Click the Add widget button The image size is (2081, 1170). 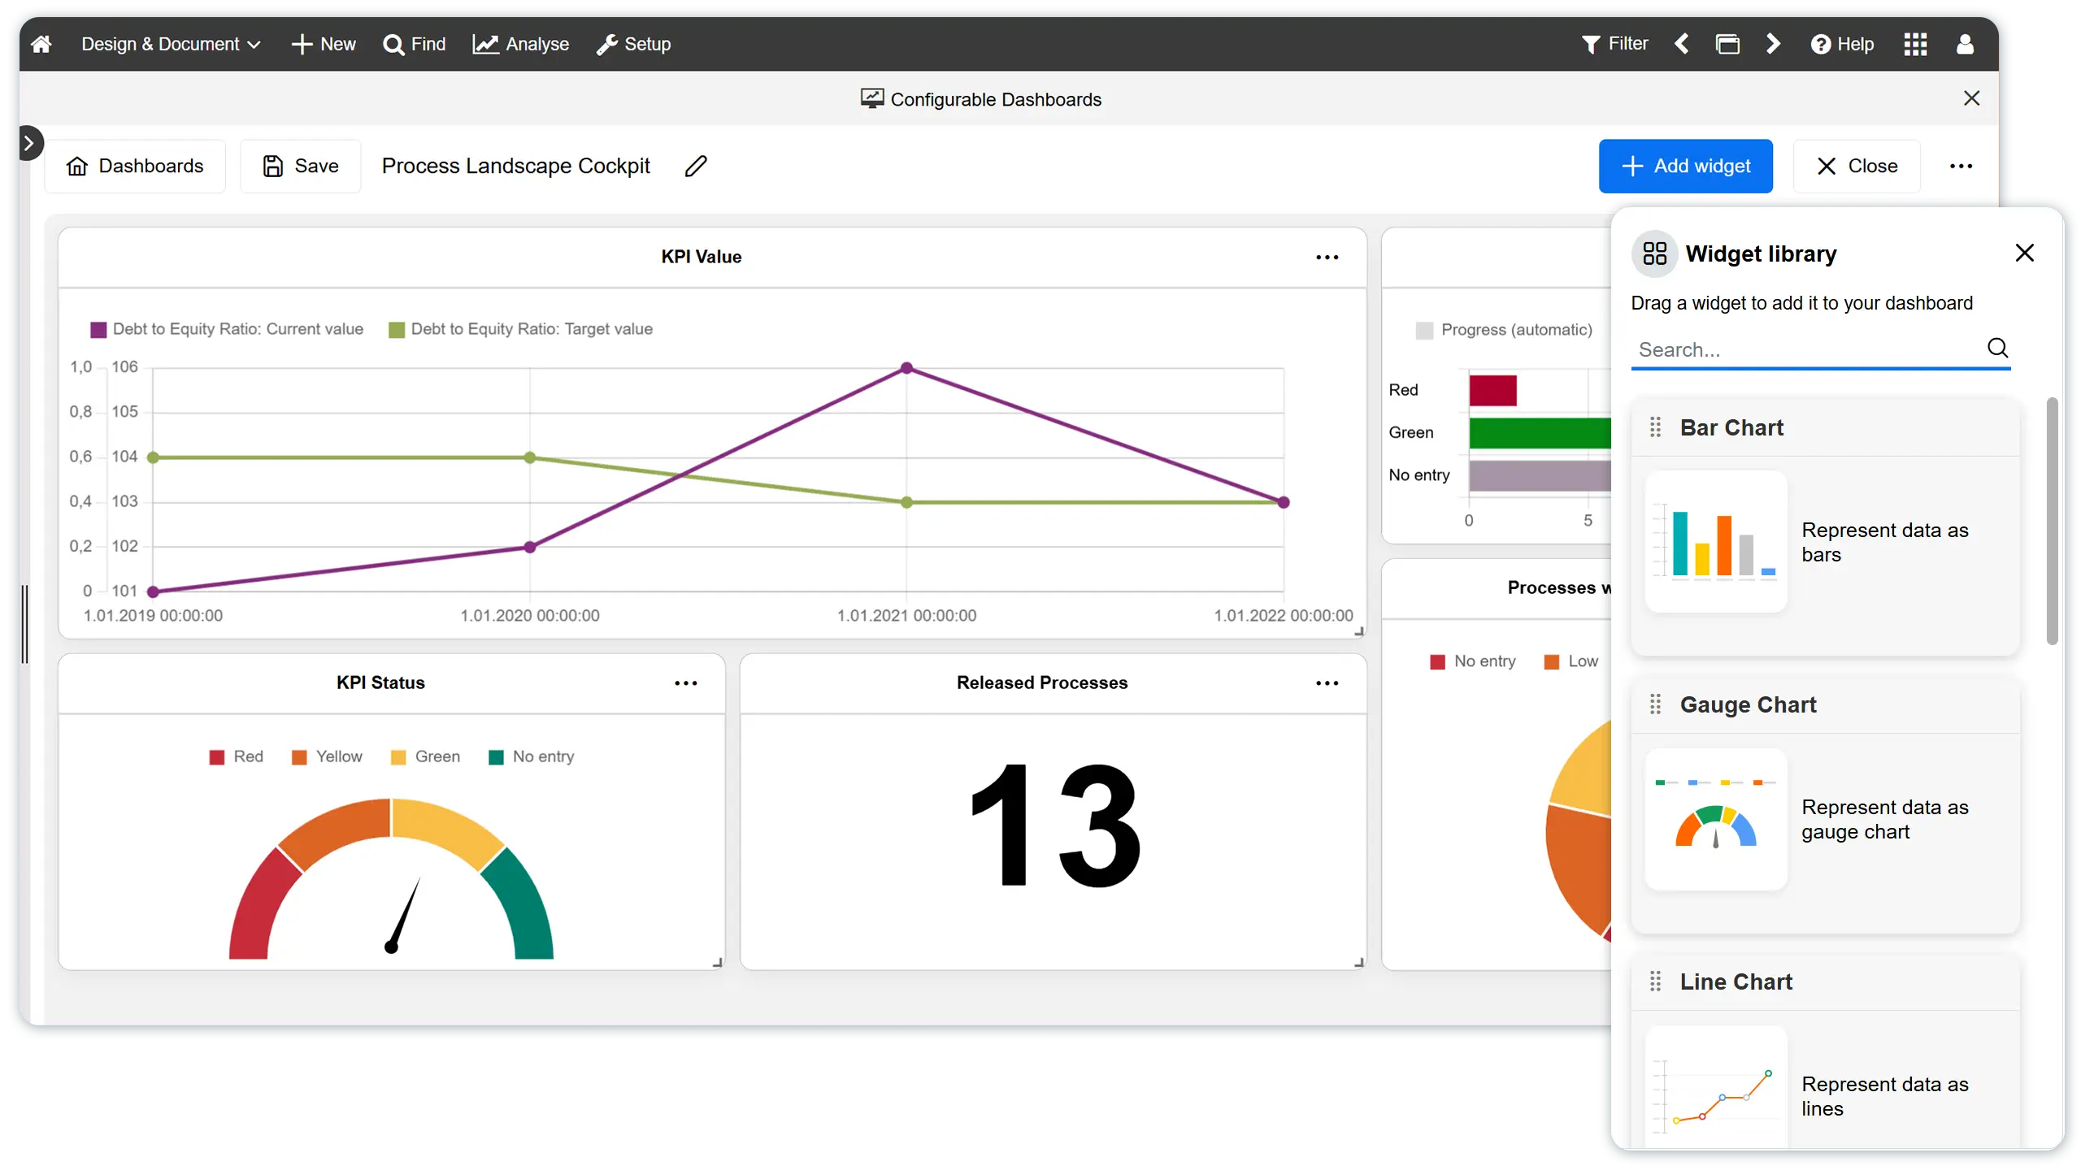(x=1685, y=166)
